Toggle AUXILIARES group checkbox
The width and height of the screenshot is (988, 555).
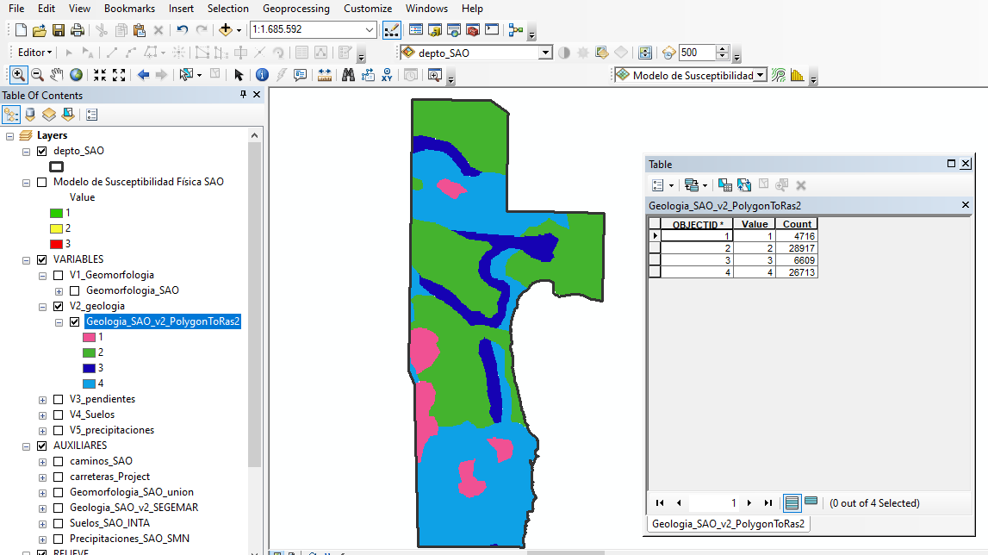pyautogui.click(x=42, y=446)
